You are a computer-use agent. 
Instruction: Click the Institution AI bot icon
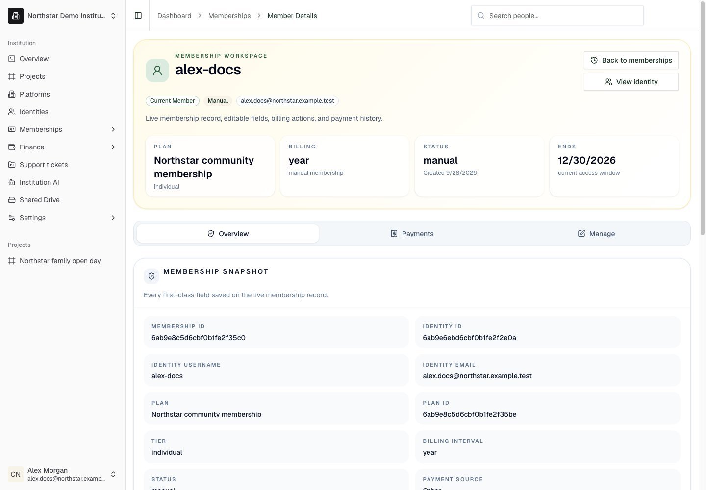[x=12, y=182]
